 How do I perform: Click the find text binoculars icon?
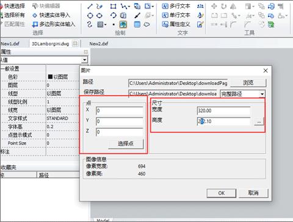(x=200, y=6)
